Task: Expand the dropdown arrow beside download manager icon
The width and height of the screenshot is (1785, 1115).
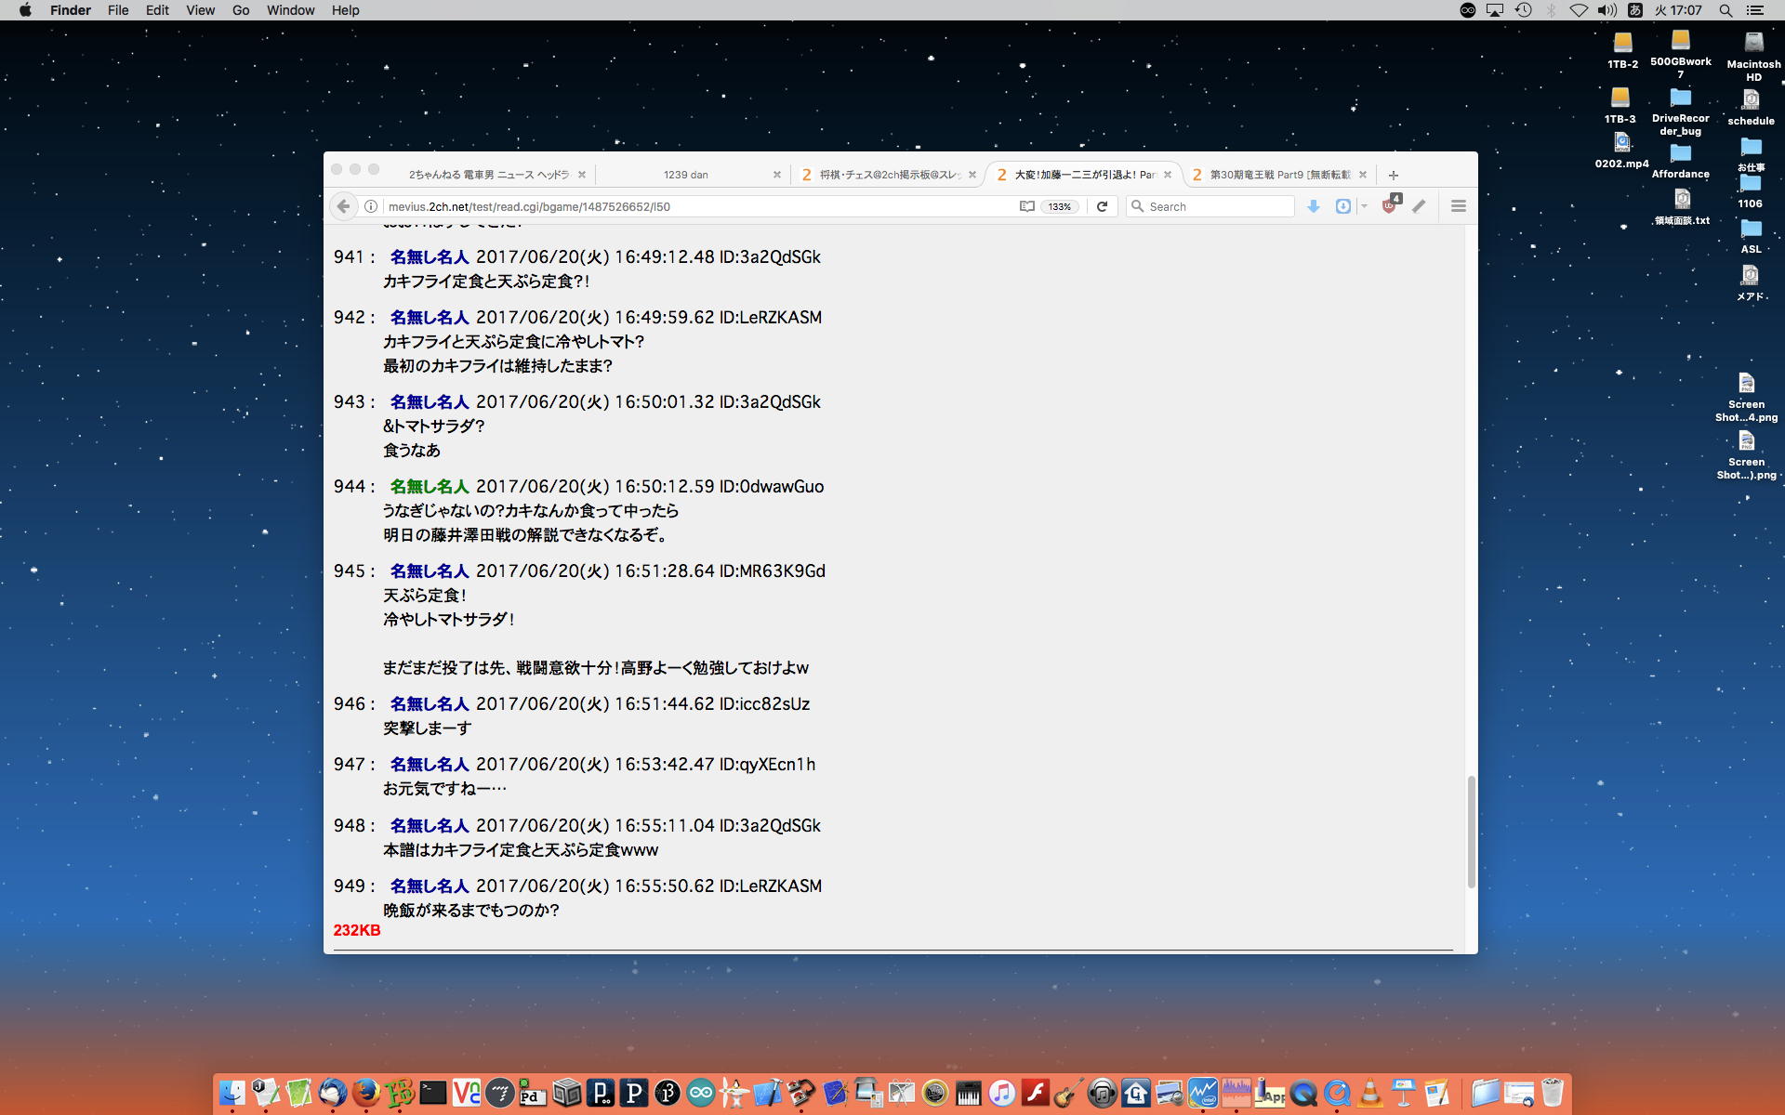Action: point(1364,206)
